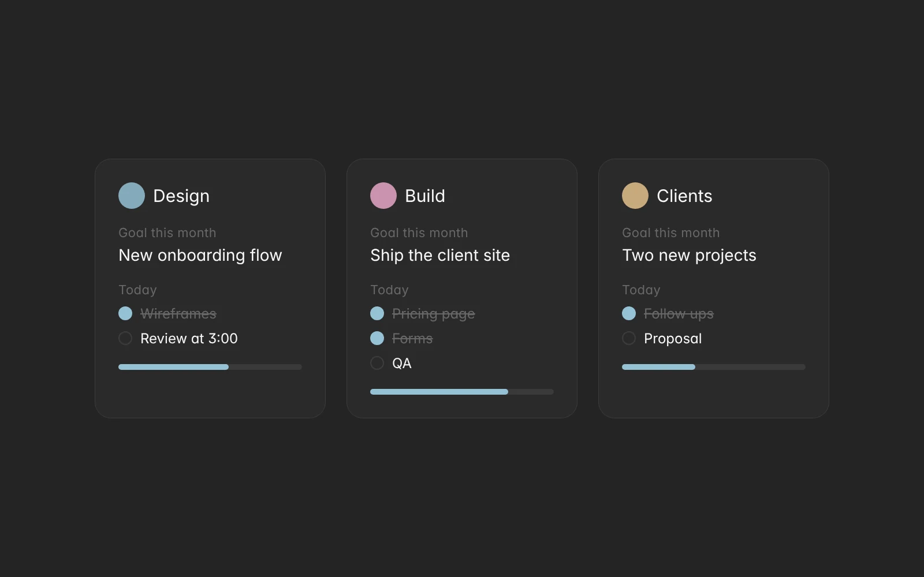Uncheck the completed Follow-ups task
This screenshot has height=577, width=924.
click(629, 313)
